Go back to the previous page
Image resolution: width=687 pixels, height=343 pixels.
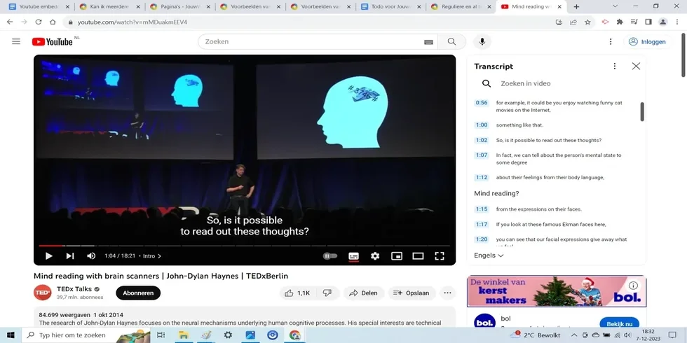point(10,22)
